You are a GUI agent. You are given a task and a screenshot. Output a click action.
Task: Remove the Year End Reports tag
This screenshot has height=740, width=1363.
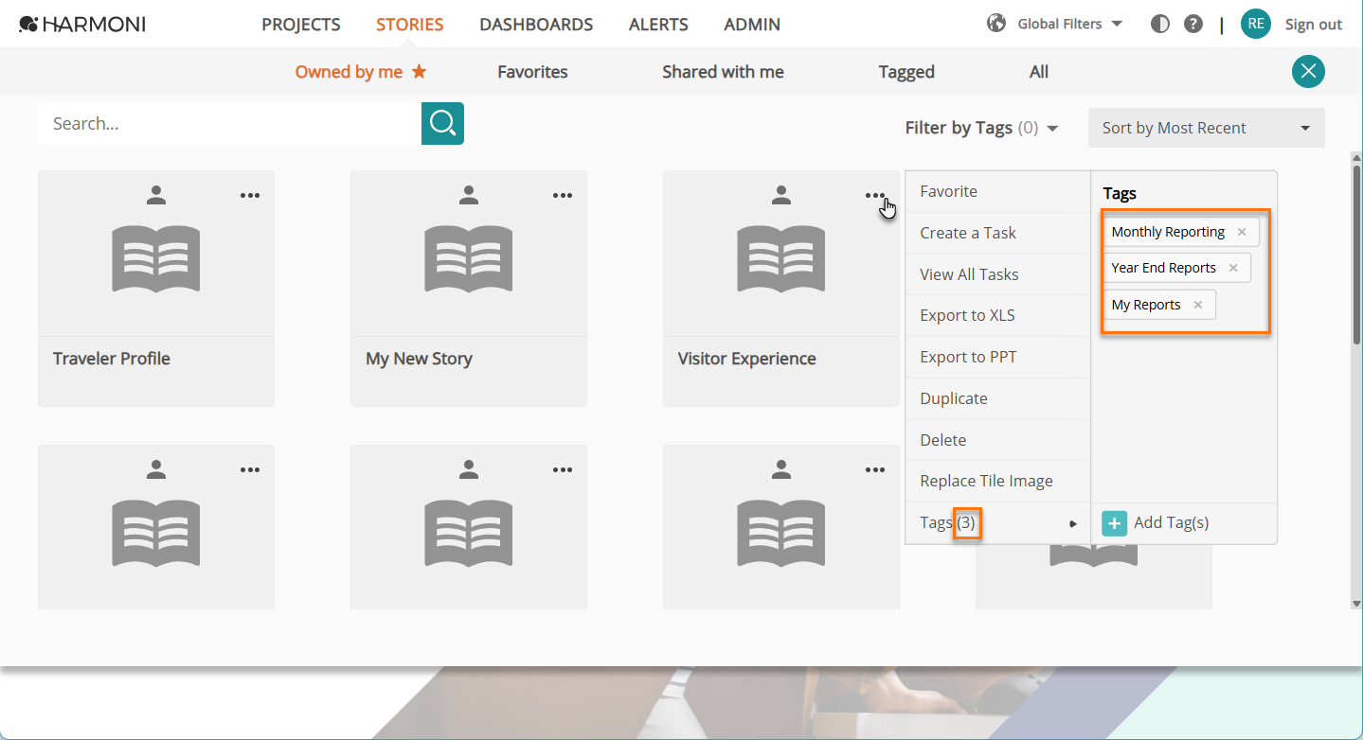[1233, 268]
